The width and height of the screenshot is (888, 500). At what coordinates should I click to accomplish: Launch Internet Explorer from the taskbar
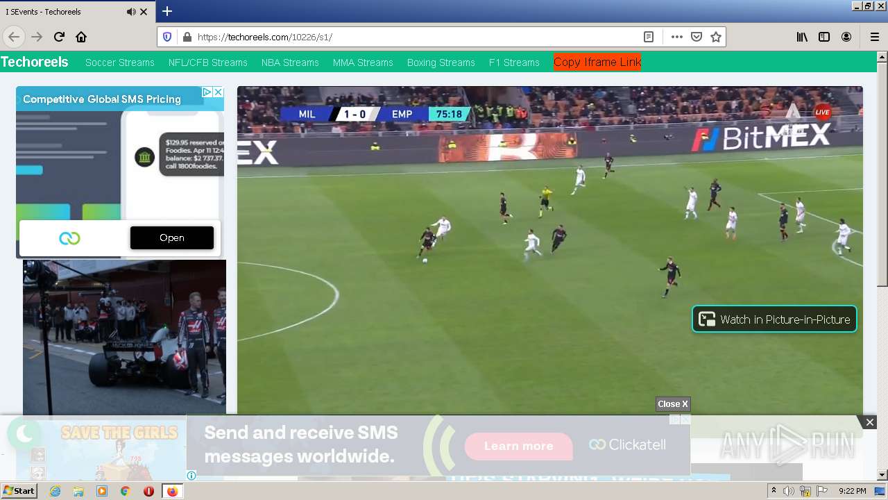click(55, 491)
